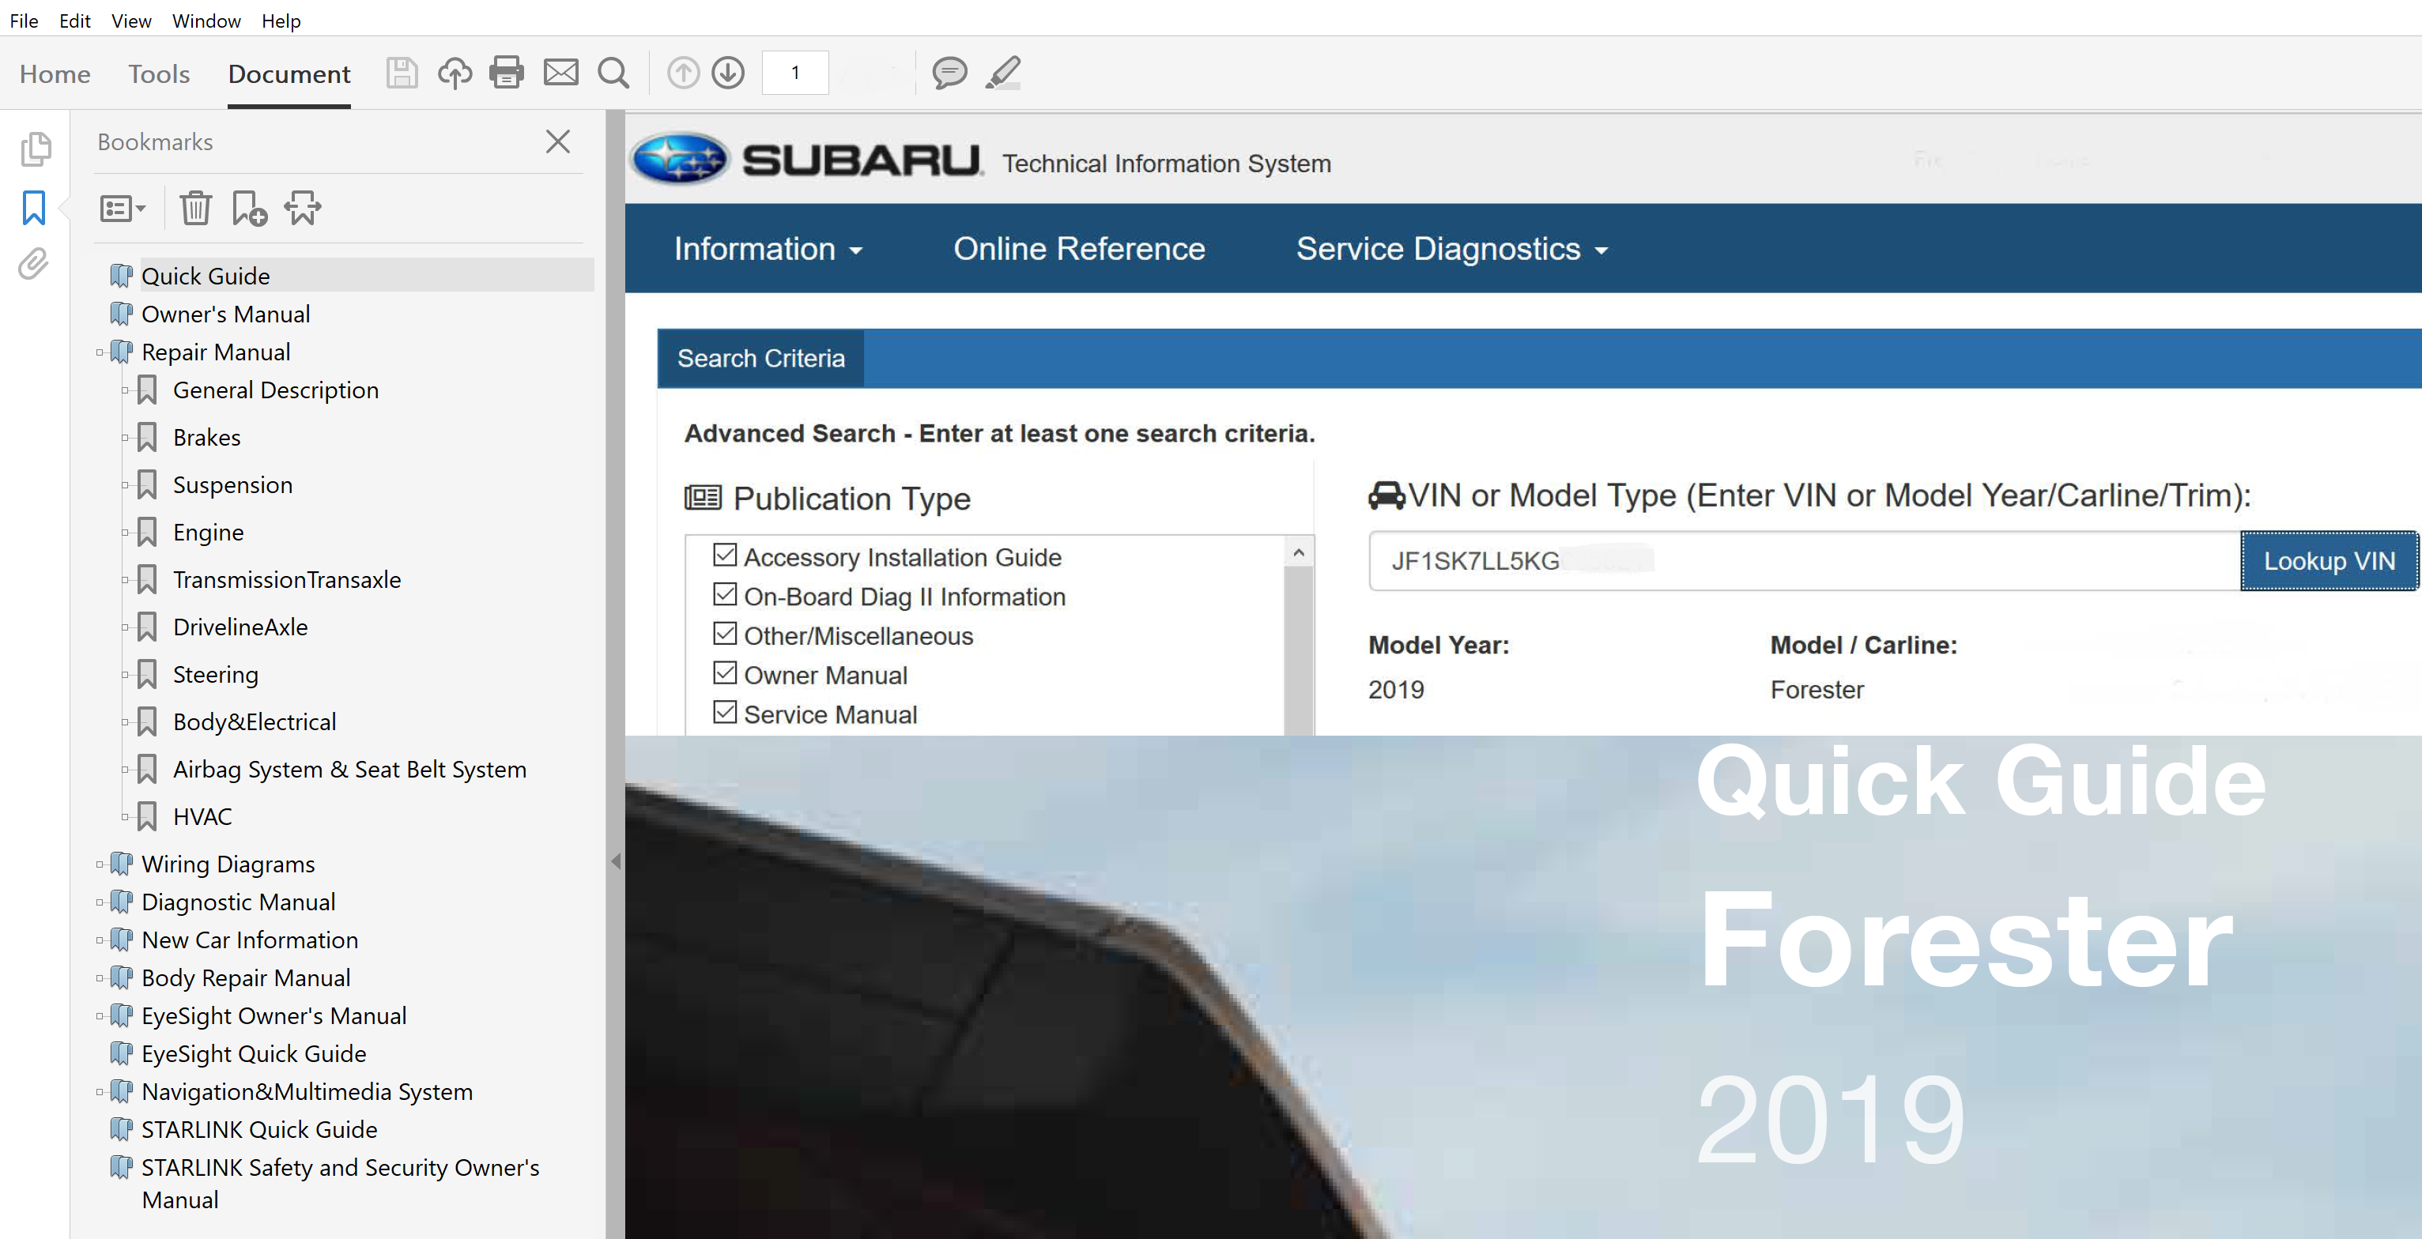Collapse the Repair Manual bookmark tree
2422x1239 pixels.
coord(100,352)
